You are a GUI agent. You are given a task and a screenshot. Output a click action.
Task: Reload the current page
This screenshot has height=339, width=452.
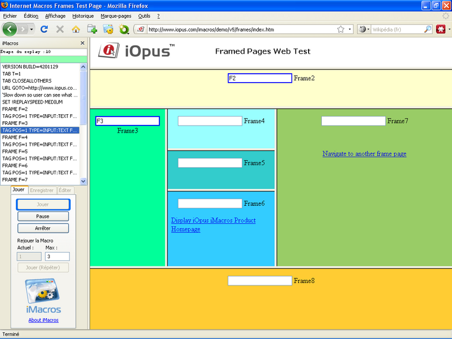(44, 29)
